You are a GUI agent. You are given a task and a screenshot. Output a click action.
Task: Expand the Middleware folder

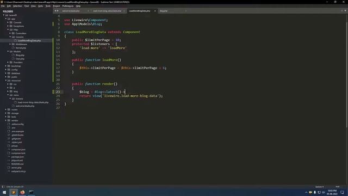10,44
